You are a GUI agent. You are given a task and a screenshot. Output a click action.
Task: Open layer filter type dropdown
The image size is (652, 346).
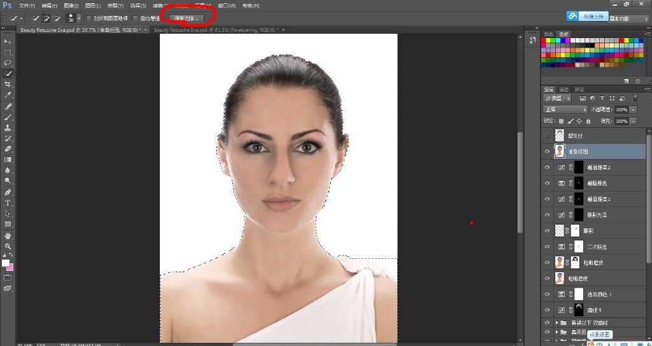click(x=557, y=99)
